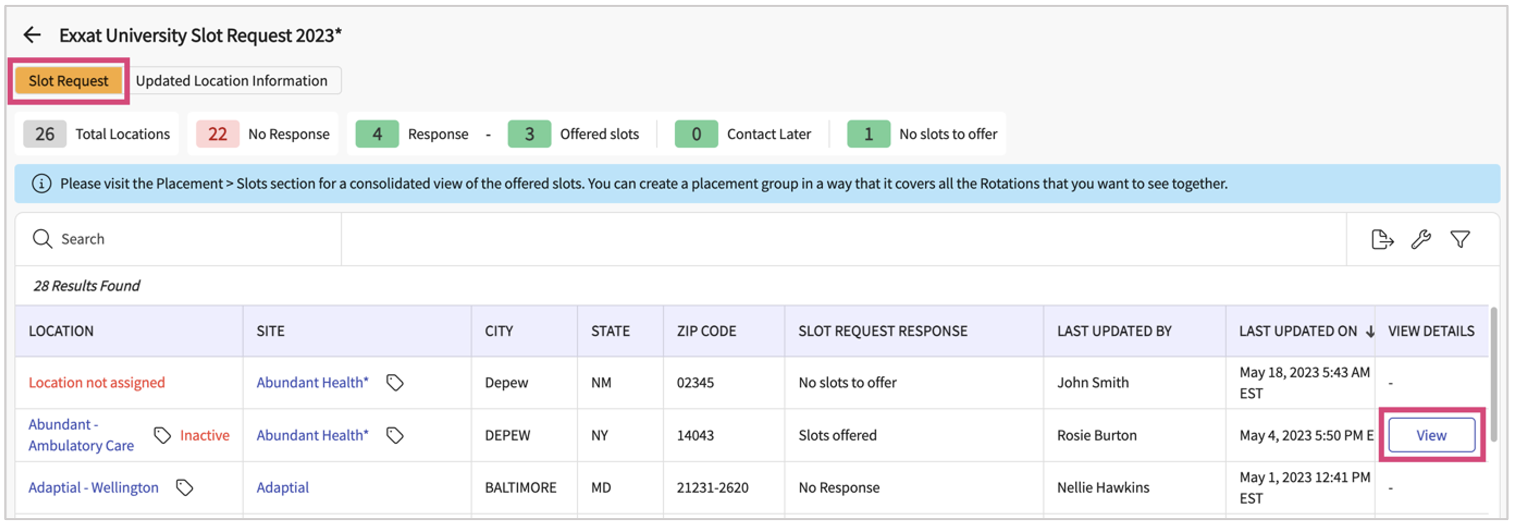Click the 22 No Response counter
This screenshot has height=525, width=1514.
(x=217, y=135)
